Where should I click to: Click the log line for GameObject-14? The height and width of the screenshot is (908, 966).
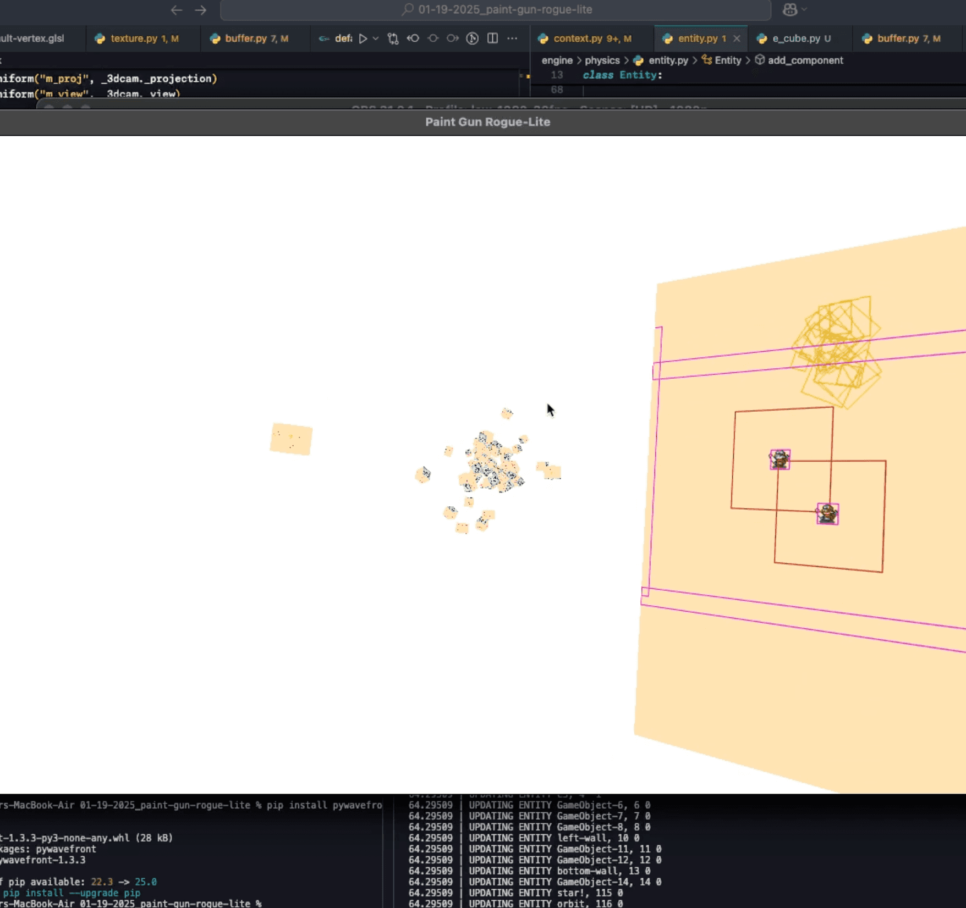535,882
